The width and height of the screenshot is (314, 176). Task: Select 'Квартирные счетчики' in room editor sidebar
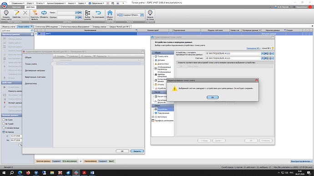point(35,77)
